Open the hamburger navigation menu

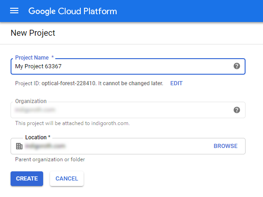(x=14, y=11)
